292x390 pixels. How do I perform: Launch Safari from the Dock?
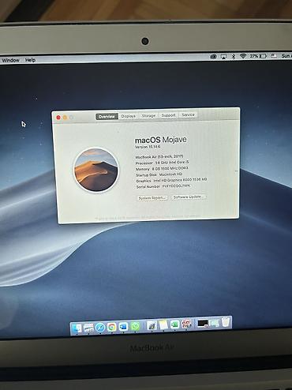(x=100, y=328)
